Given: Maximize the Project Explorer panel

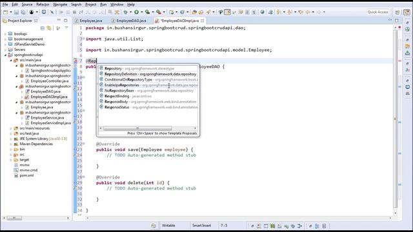Looking at the screenshot, I should [x=66, y=20].
